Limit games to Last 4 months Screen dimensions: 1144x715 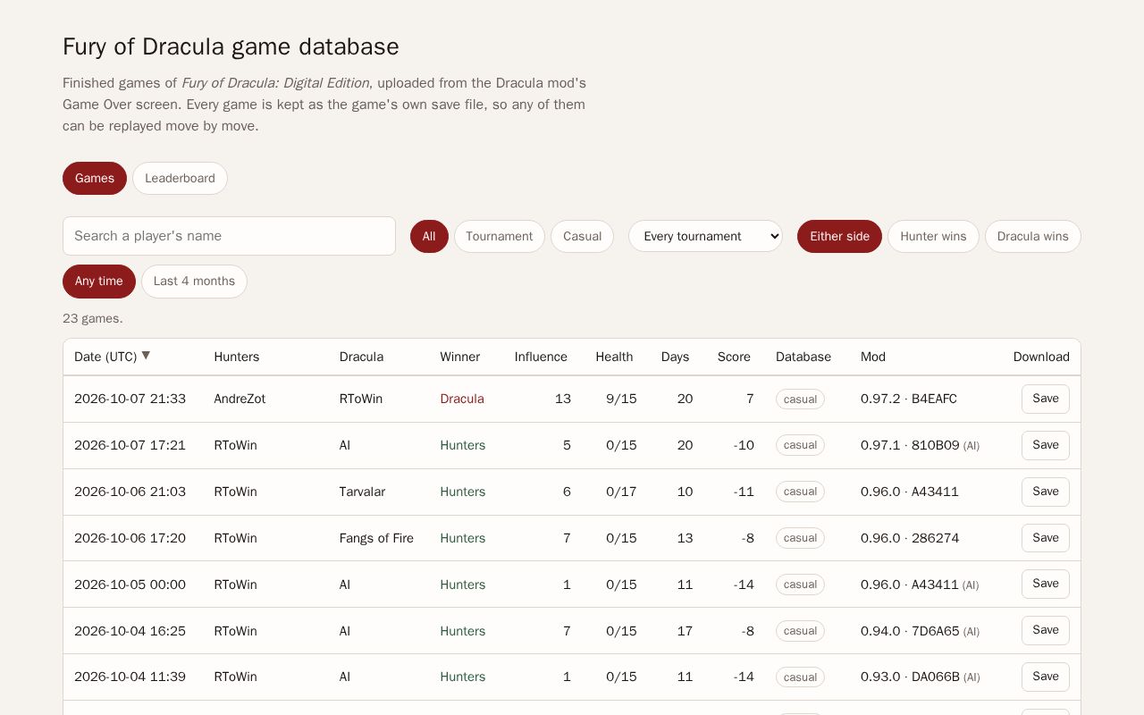point(194,281)
